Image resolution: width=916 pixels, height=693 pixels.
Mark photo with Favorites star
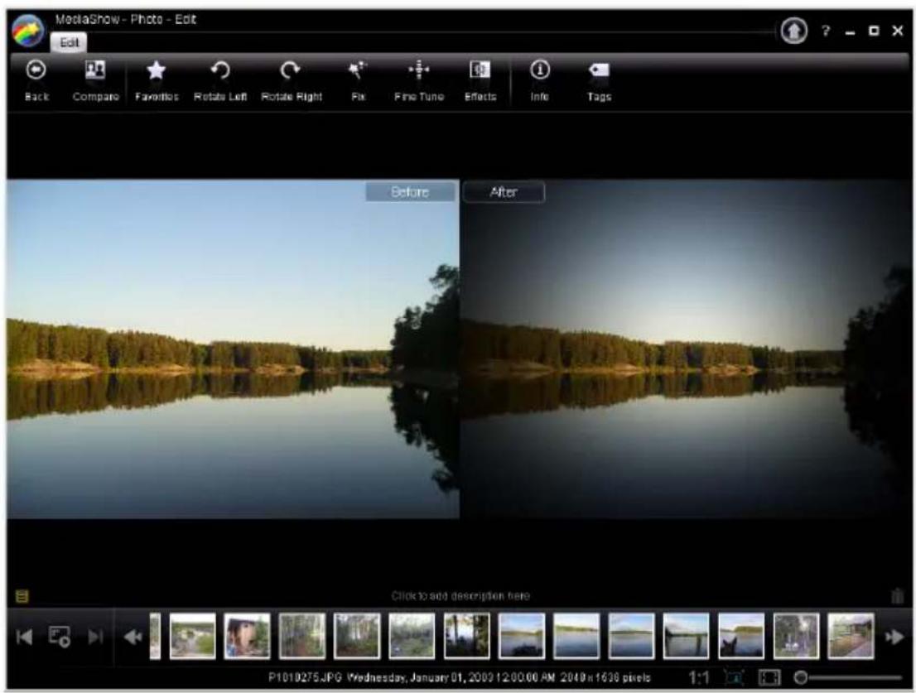click(157, 80)
